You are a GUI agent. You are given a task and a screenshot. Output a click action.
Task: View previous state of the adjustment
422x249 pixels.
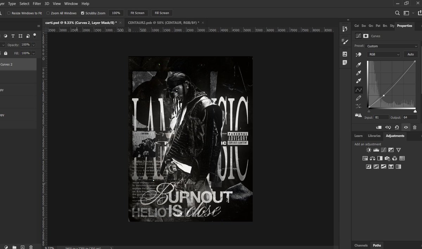(388, 127)
